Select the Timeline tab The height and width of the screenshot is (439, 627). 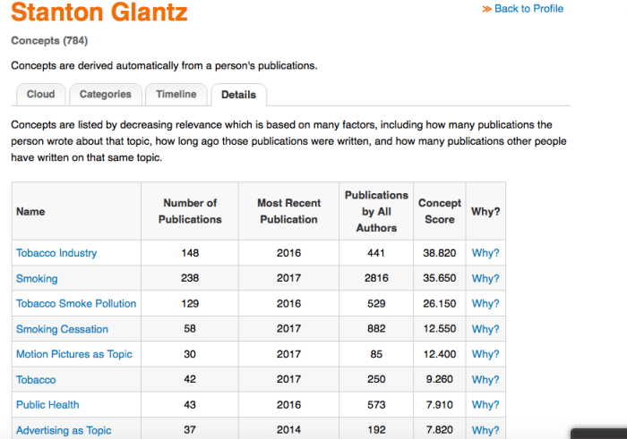[176, 94]
